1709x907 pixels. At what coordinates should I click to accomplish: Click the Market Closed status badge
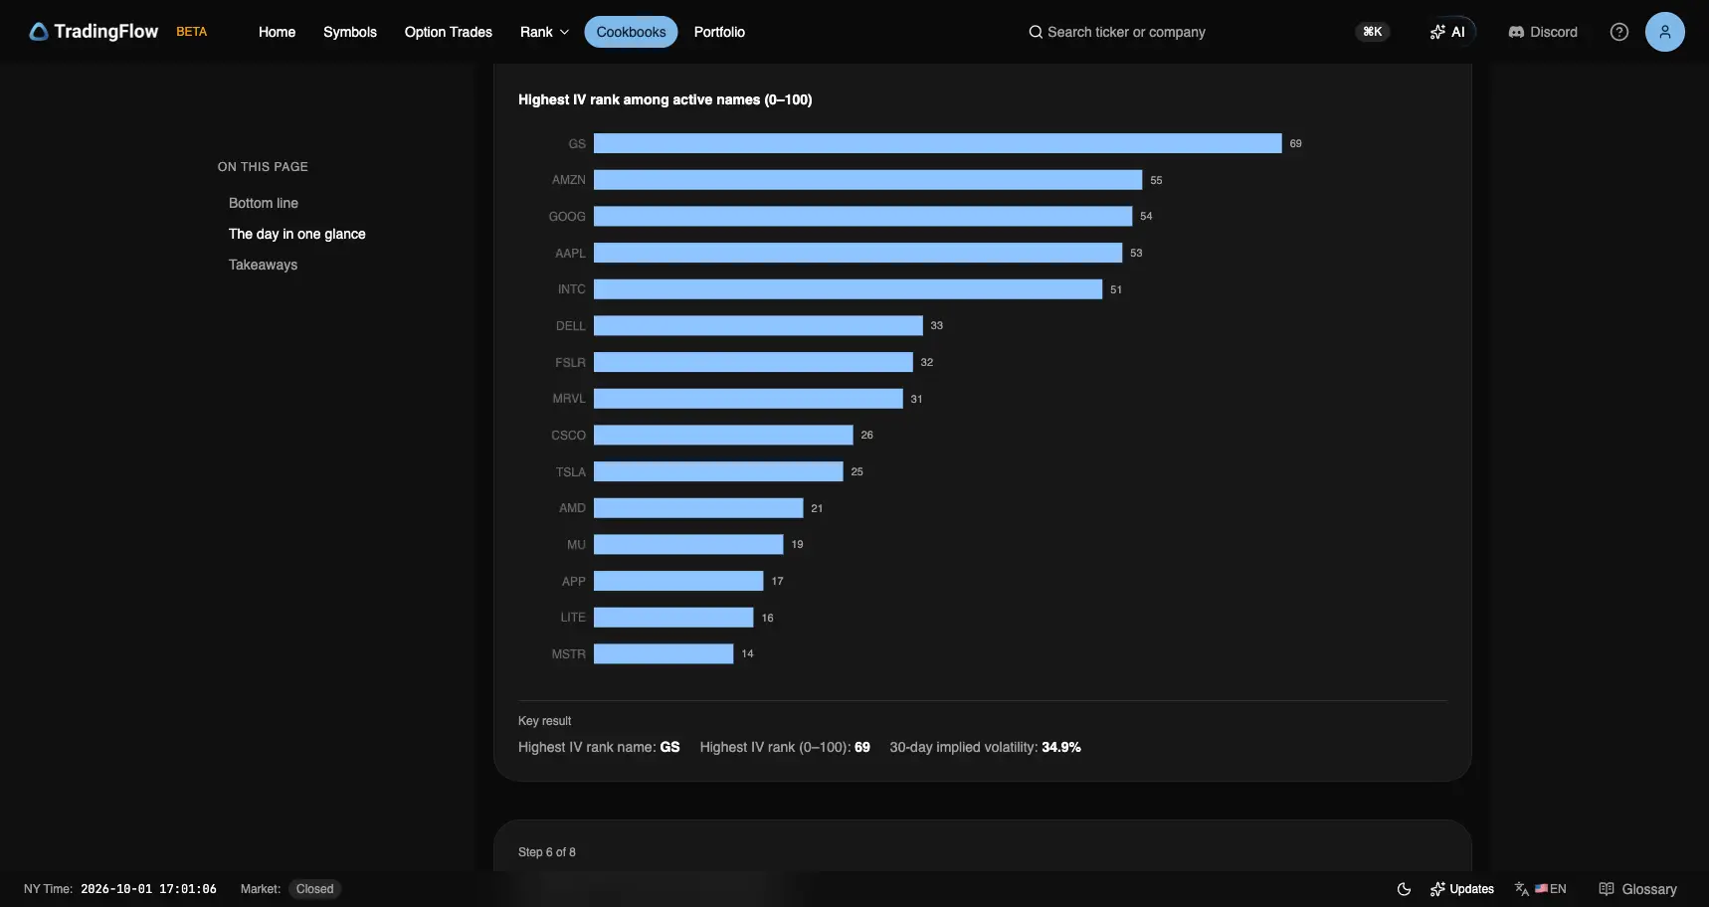314,889
